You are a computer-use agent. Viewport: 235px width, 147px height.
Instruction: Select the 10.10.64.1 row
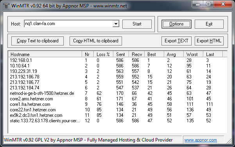(x=118, y=66)
